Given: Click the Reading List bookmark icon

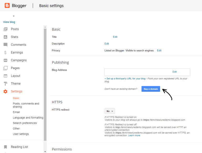Looking at the screenshot, I should (6, 147).
